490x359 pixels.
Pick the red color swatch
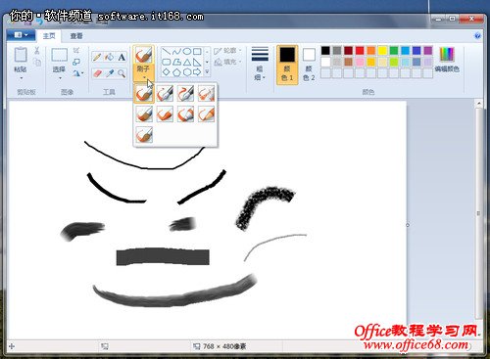pyautogui.click(x=360, y=51)
